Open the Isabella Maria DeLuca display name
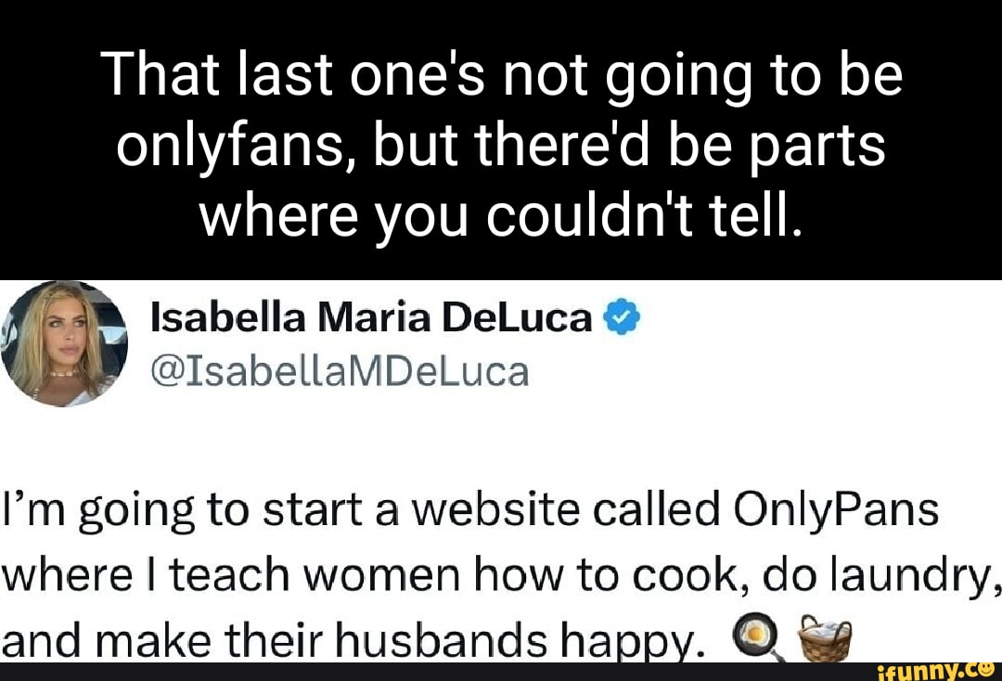 click(x=370, y=319)
